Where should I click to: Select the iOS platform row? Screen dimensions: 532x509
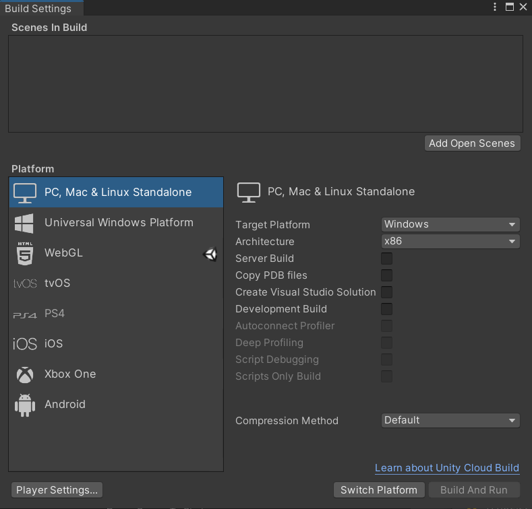[x=116, y=343]
